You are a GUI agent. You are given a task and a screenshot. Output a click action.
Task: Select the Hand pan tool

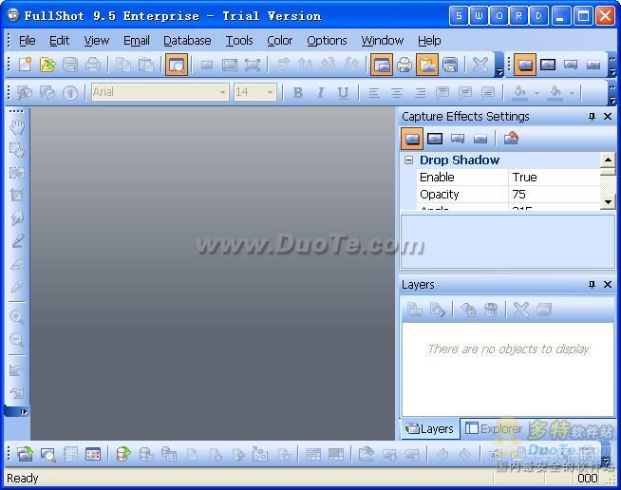point(17,127)
